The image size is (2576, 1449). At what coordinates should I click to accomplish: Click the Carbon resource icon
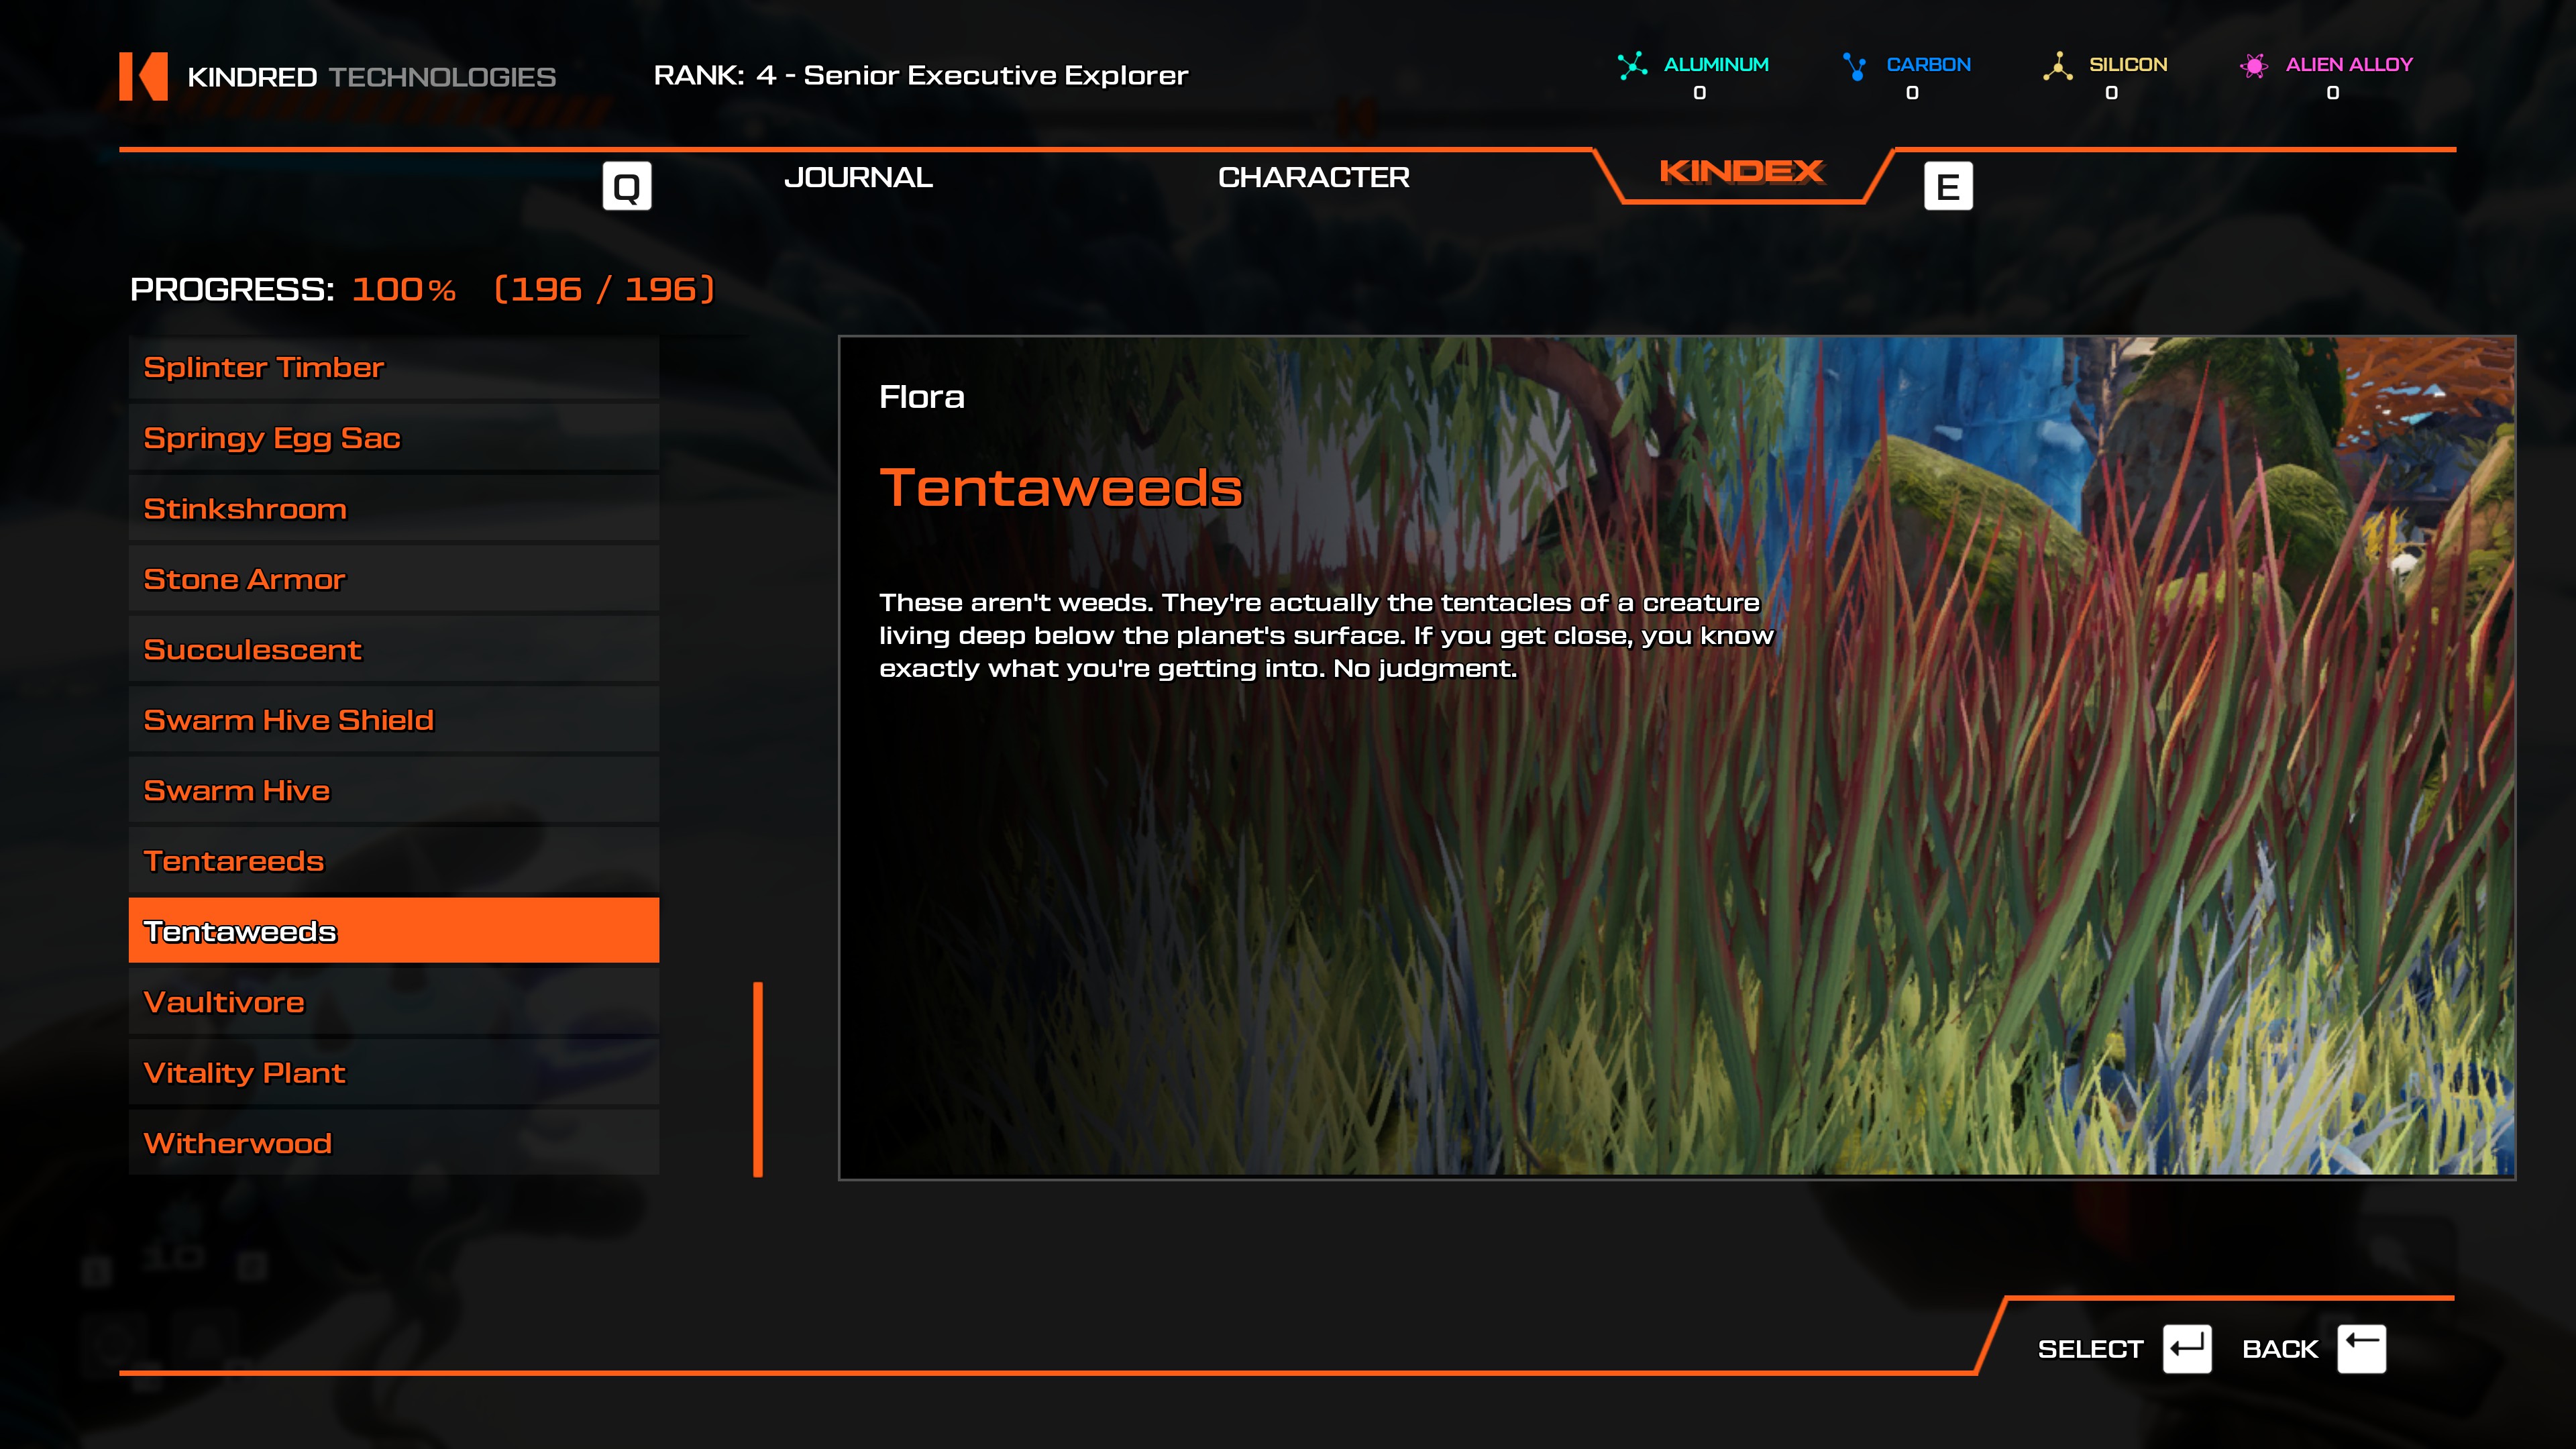coord(1855,66)
